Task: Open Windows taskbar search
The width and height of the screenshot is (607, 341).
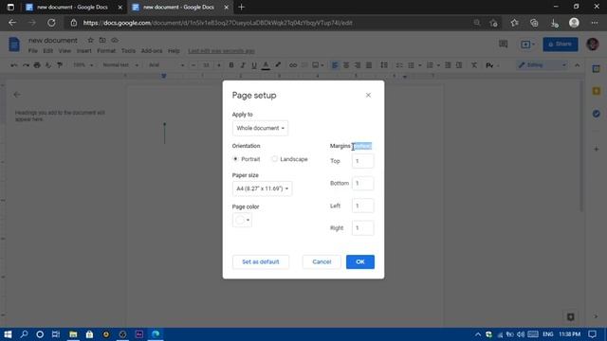Action: coord(24,334)
